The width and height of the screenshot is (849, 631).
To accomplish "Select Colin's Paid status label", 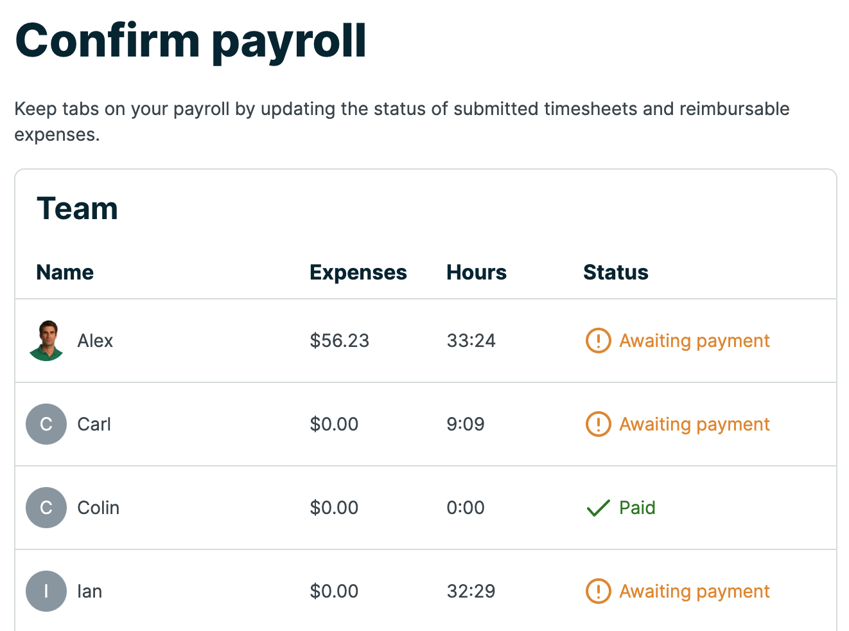I will point(637,508).
